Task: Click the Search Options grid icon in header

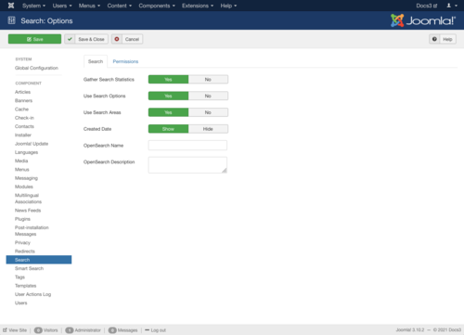Action: pos(12,20)
